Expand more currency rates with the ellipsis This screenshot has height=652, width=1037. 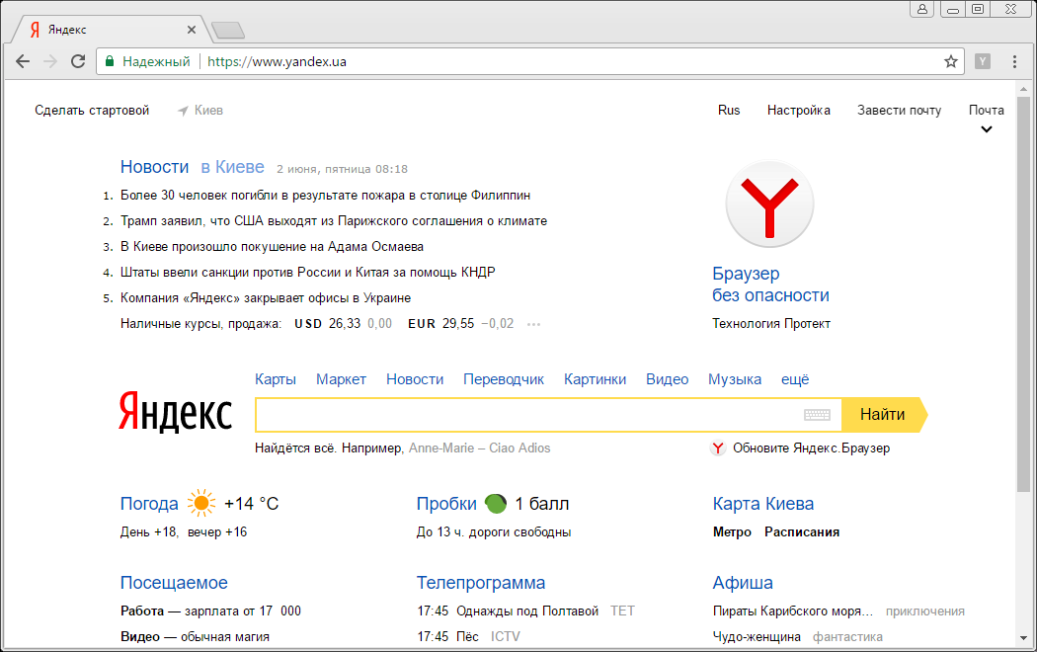coord(533,324)
